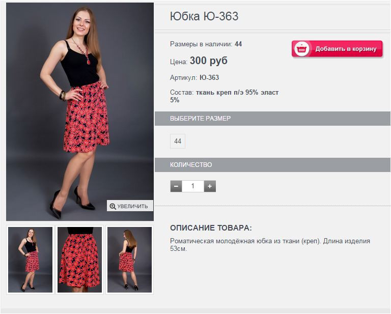Click the Артикул Ю-363 text
This screenshot has height=314, width=391.
pos(194,77)
